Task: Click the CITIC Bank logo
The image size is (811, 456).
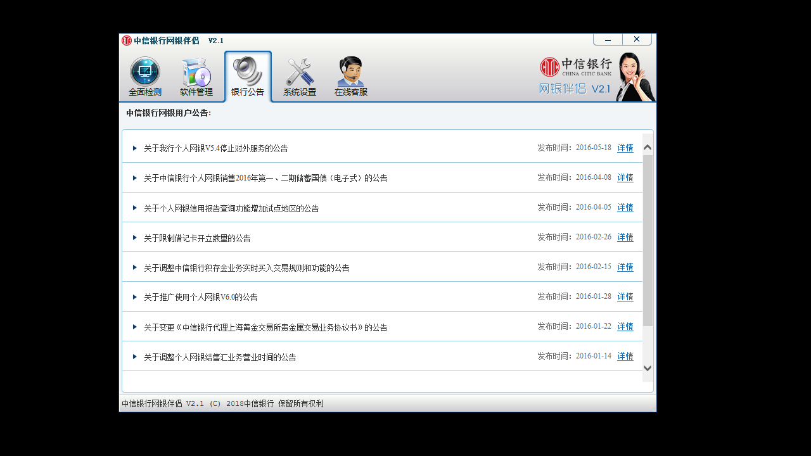Action: [x=575, y=65]
